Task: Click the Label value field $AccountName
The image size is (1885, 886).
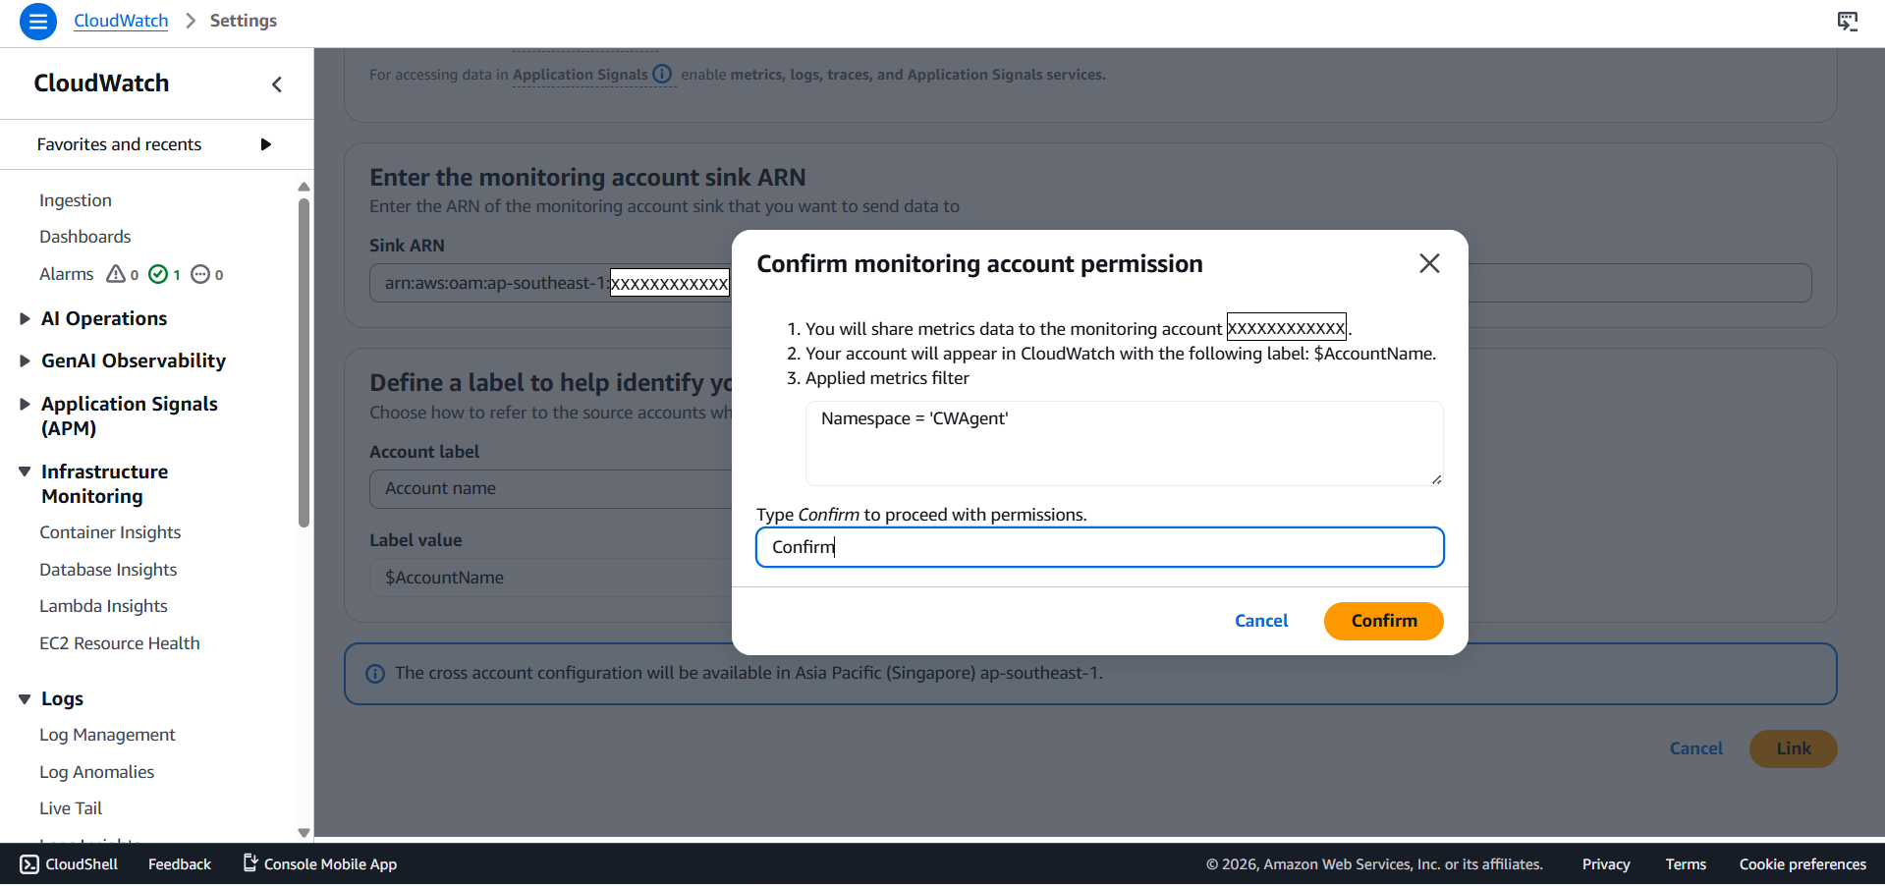Action: (x=550, y=578)
